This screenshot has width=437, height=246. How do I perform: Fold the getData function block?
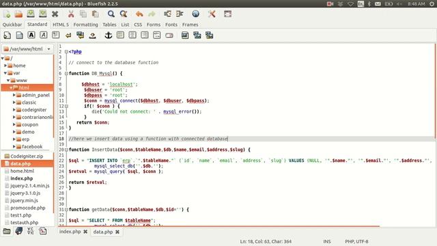point(66,210)
